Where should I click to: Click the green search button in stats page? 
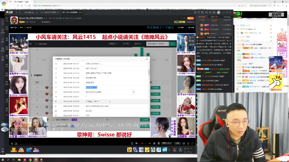click(x=172, y=44)
